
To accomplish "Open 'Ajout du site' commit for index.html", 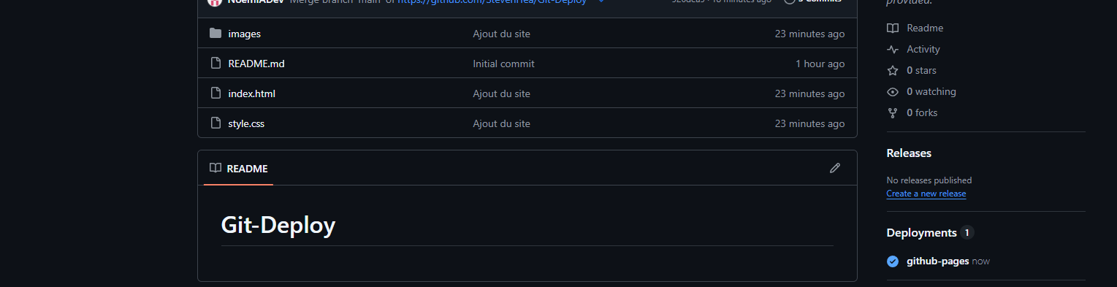I will [501, 93].
